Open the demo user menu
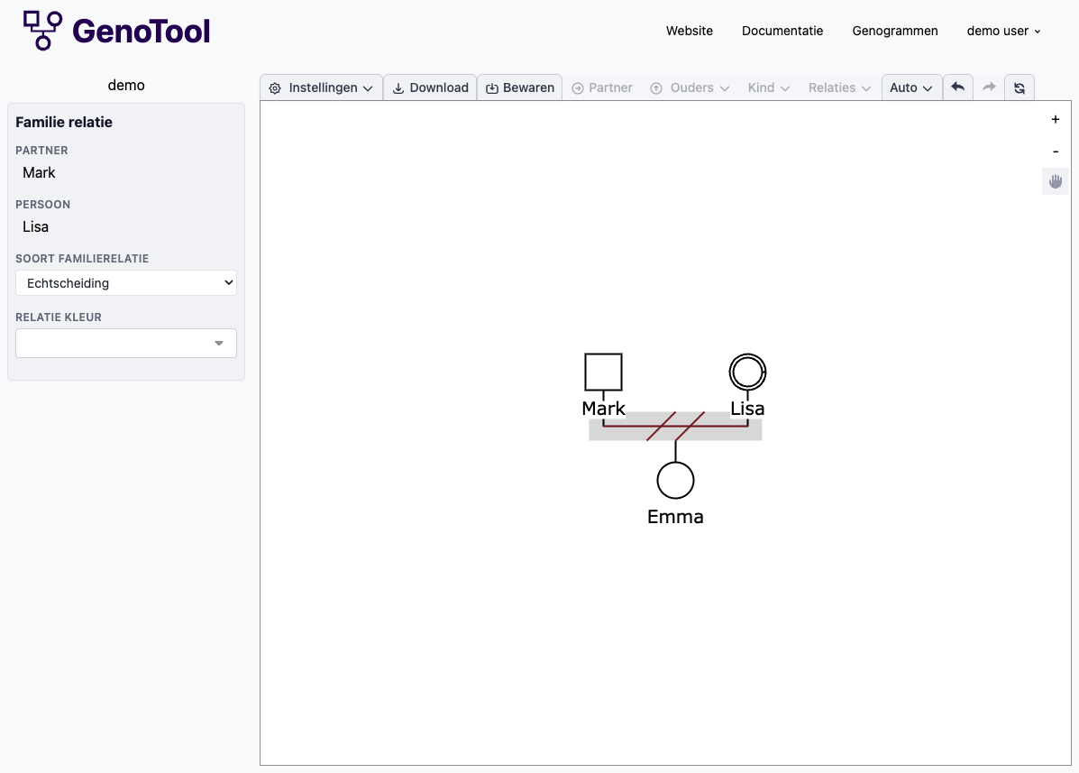 (x=1003, y=31)
